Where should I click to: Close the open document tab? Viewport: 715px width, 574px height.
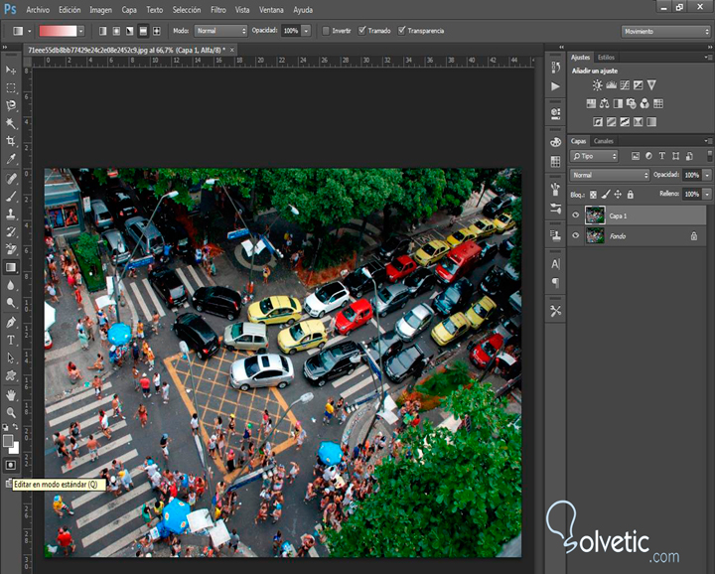coord(231,48)
